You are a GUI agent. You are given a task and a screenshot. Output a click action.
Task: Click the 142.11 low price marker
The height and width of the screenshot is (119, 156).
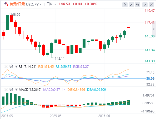point(60,59)
